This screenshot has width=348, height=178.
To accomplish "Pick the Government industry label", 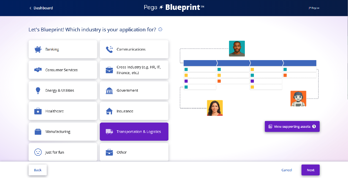I will pos(127,90).
